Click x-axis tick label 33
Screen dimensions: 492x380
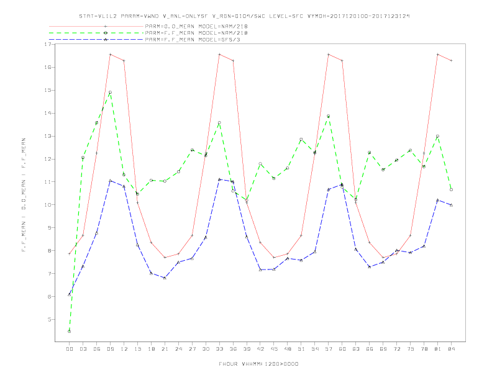219,349
